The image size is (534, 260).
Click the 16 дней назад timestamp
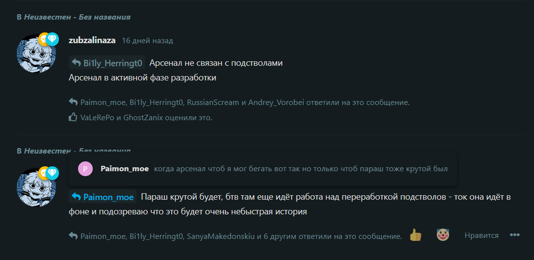(147, 41)
